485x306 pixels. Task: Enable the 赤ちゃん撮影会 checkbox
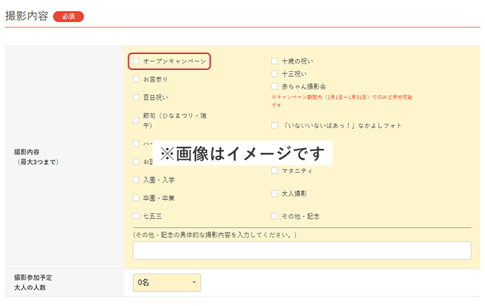pyautogui.click(x=275, y=87)
